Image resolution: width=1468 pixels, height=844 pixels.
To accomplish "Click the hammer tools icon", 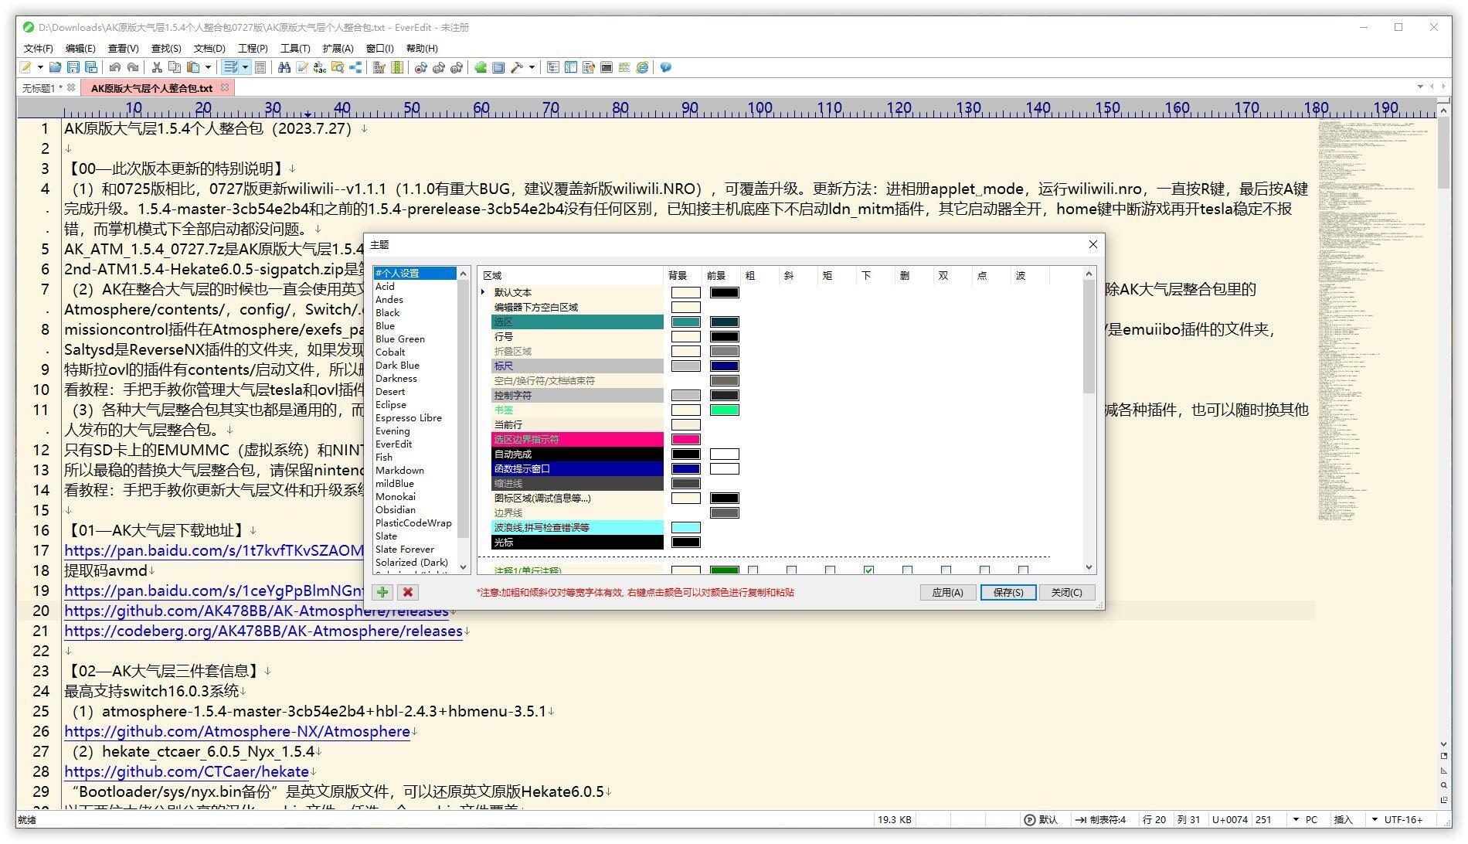I will click(x=517, y=68).
